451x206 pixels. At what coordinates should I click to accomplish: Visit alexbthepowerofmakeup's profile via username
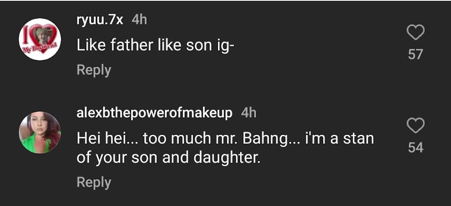(x=155, y=113)
